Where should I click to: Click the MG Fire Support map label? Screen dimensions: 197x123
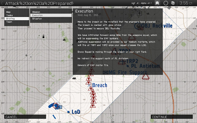tap(128, 72)
